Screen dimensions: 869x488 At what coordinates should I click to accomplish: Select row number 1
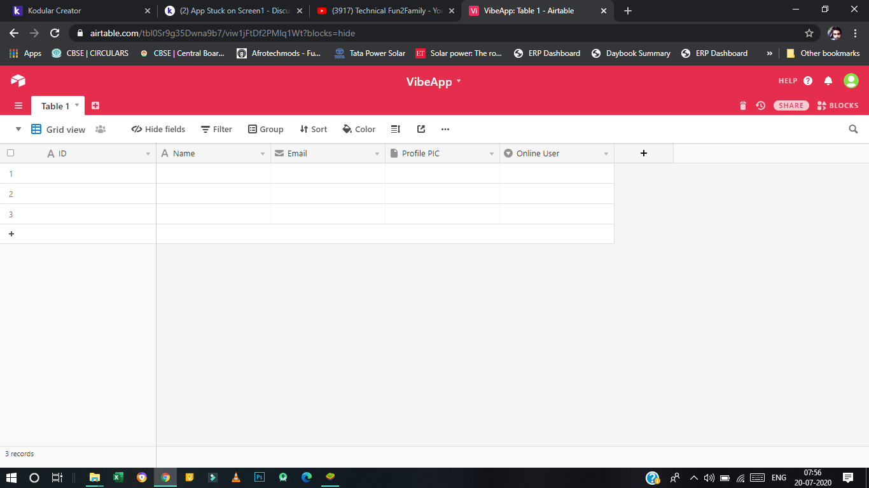pos(11,173)
